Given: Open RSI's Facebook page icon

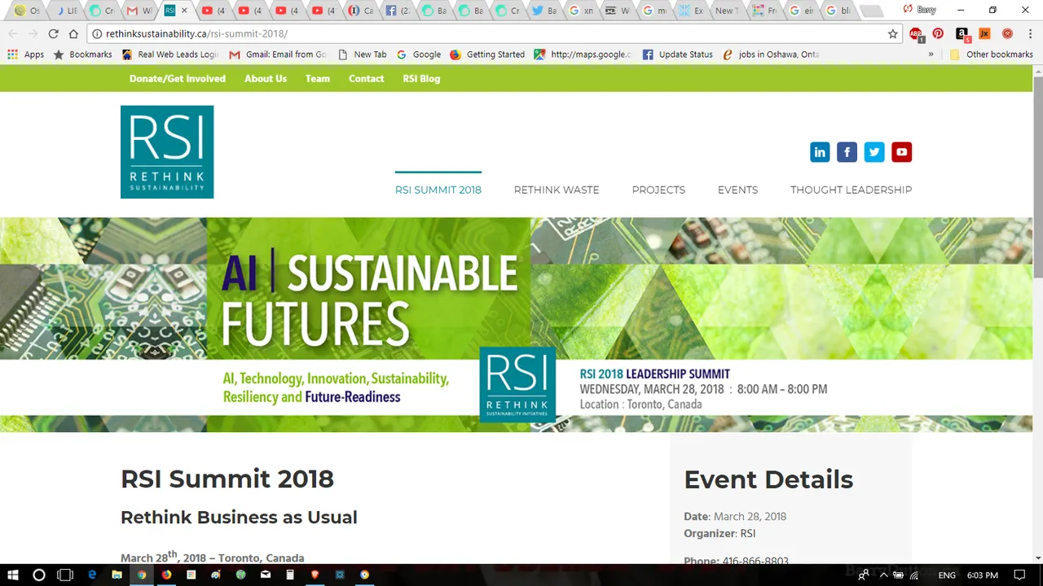Looking at the screenshot, I should tap(847, 151).
